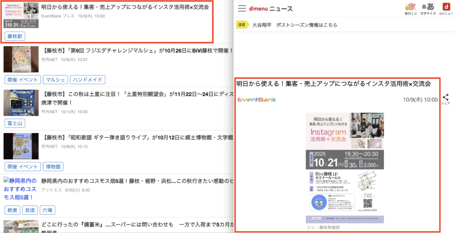Image resolution: width=455 pixels, height=233 pixels.
Task: Open the hamburger menu beside dmenu logo
Action: pyautogui.click(x=242, y=8)
